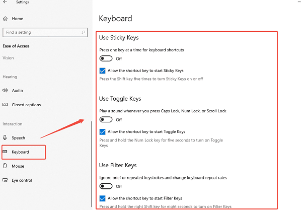This screenshot has height=210, width=302.
Task: Click the Mouse icon in sidebar
Action: point(6,166)
